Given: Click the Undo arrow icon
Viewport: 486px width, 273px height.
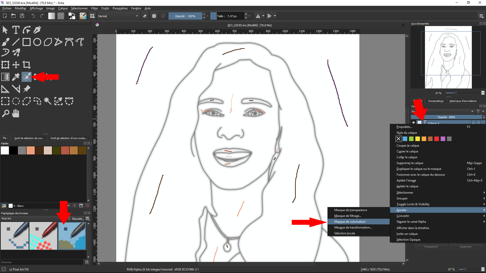Looking at the screenshot, I should (x=33, y=16).
